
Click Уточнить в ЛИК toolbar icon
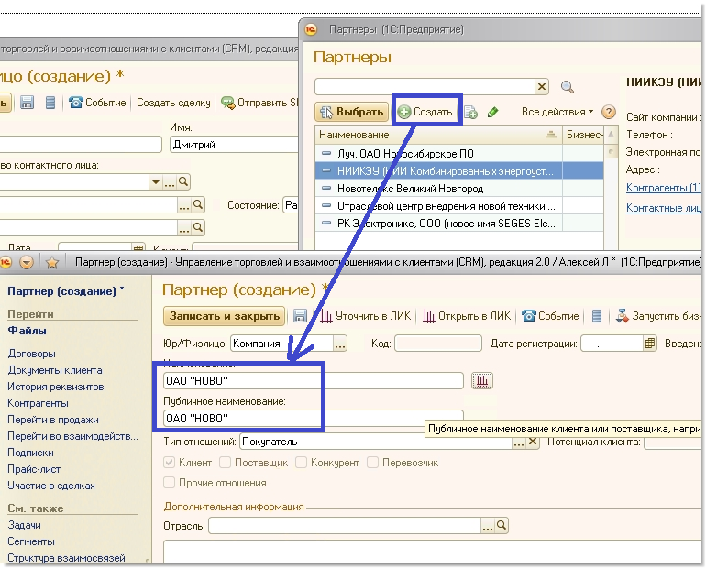pyautogui.click(x=325, y=316)
